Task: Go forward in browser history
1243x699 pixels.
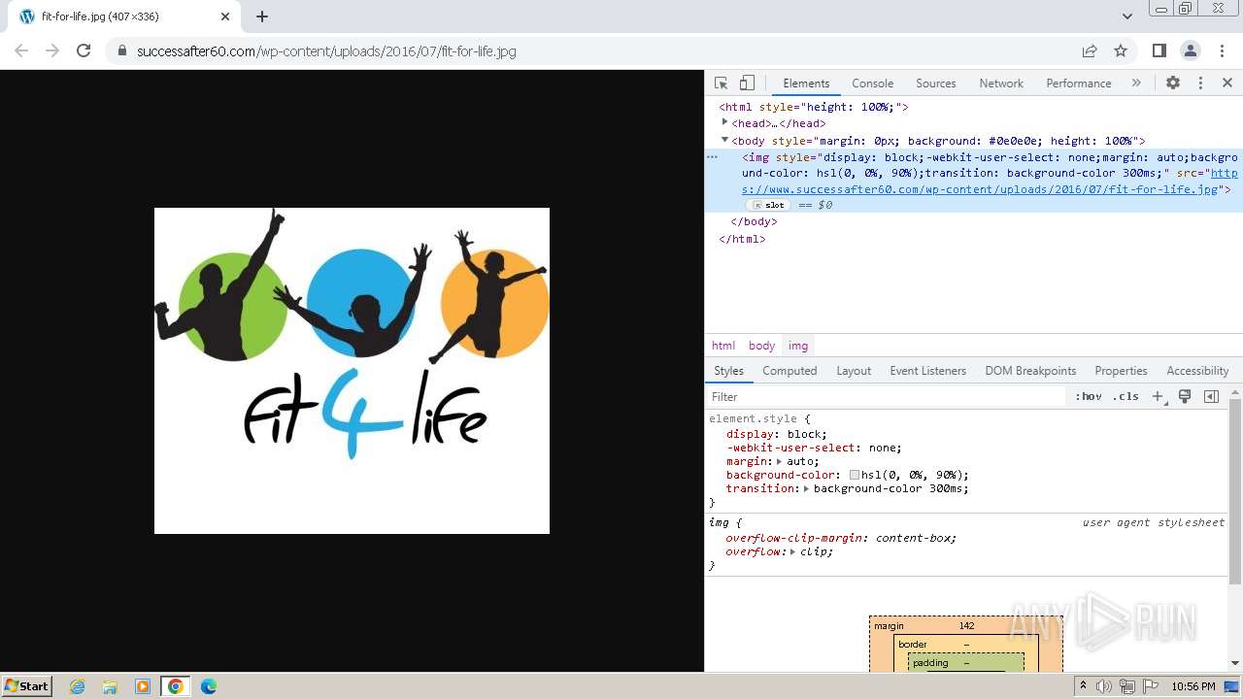Action: click(x=52, y=50)
